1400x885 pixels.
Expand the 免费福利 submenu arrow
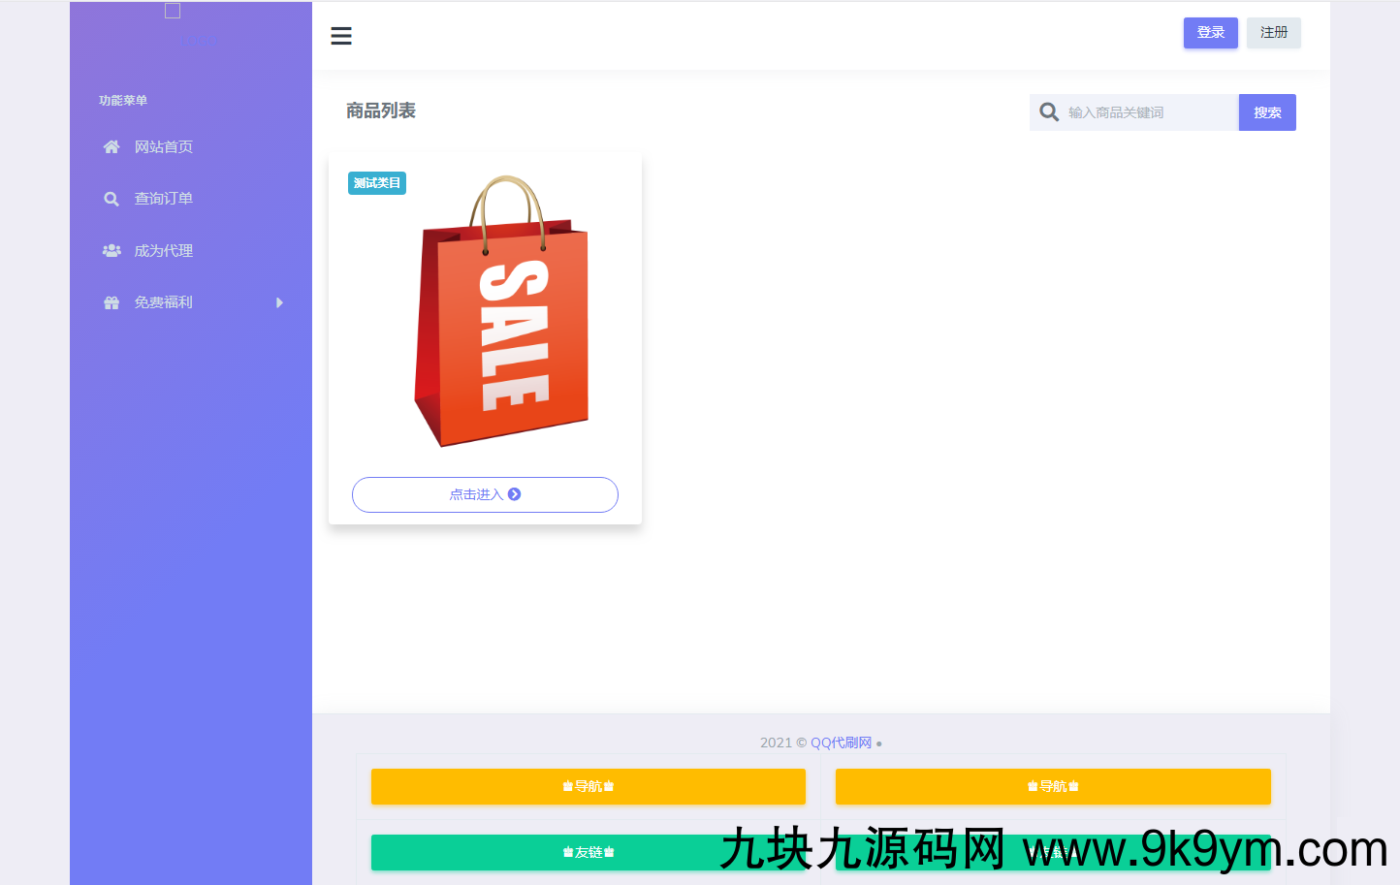pos(279,302)
